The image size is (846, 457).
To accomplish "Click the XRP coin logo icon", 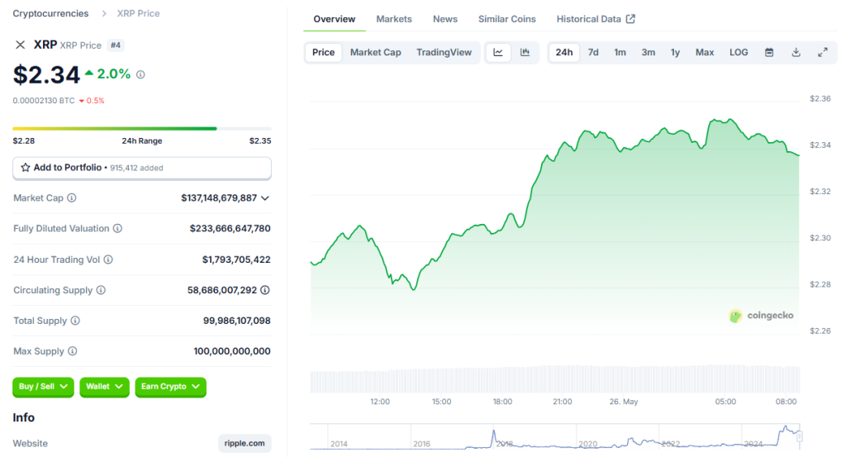I will click(x=20, y=45).
